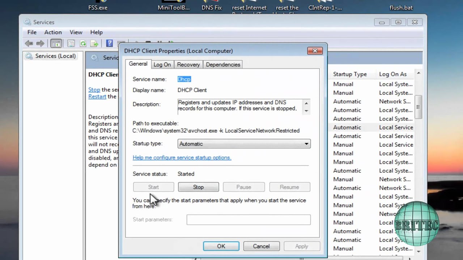Switch to the Recovery tab

pyautogui.click(x=188, y=64)
